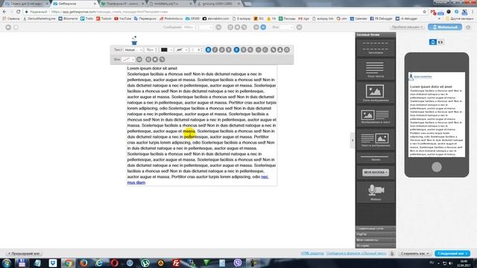This screenshot has height=268, width=477.
Task: Open the text color dropdown arrow
Action: point(171,50)
